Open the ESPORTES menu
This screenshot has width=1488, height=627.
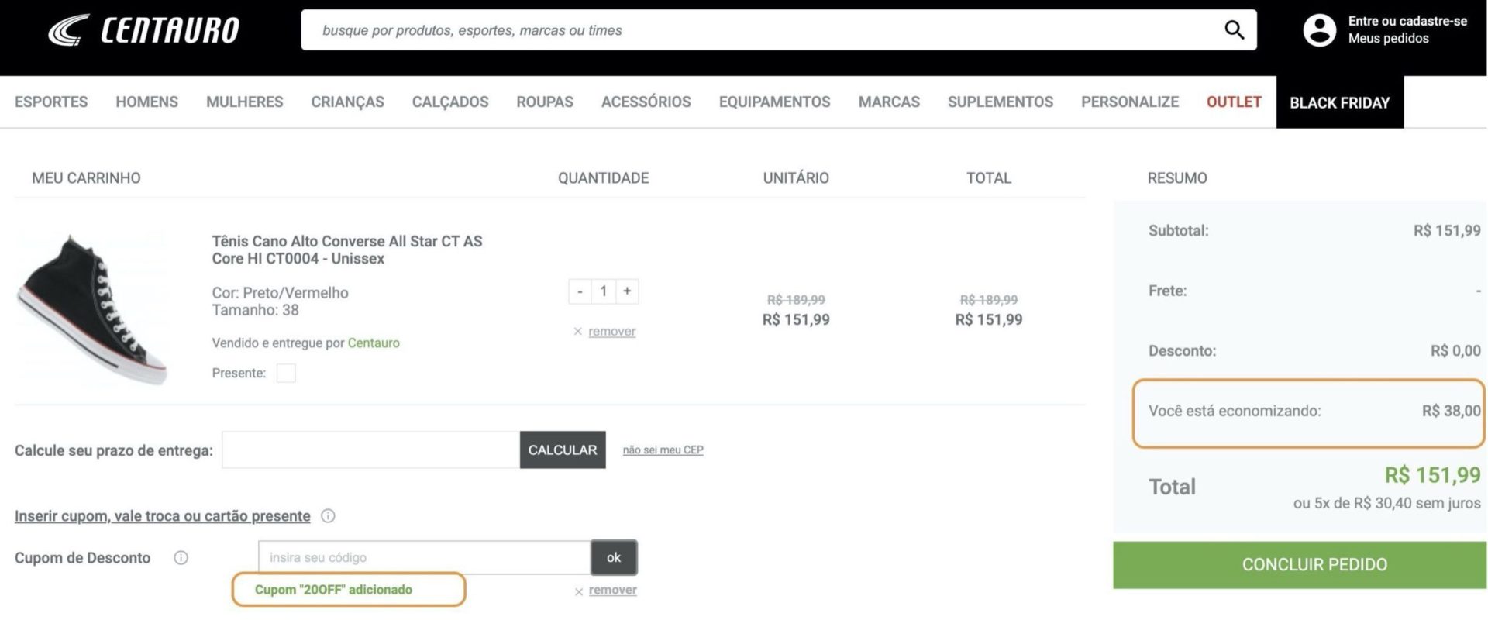(x=51, y=102)
